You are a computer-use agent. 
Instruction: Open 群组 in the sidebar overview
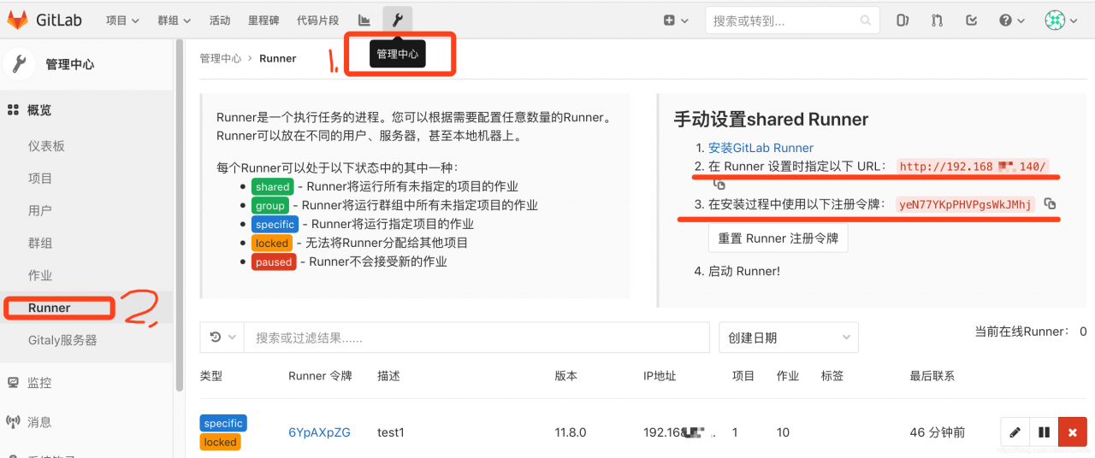40,244
